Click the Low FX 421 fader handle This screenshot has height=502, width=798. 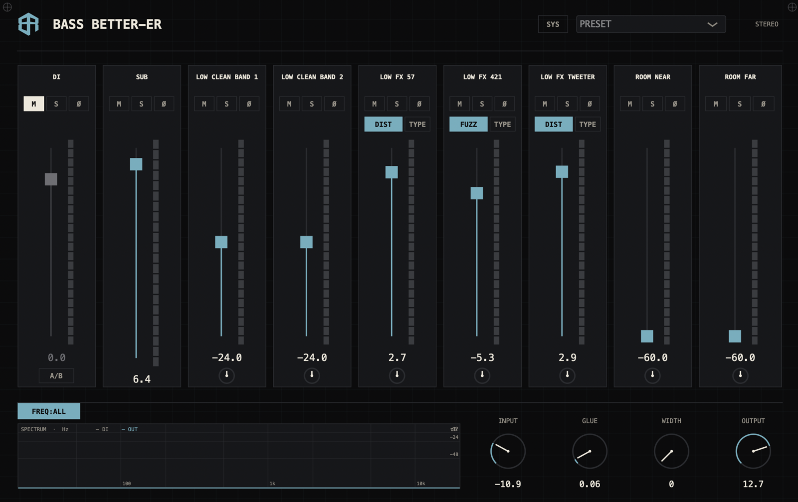pyautogui.click(x=477, y=193)
